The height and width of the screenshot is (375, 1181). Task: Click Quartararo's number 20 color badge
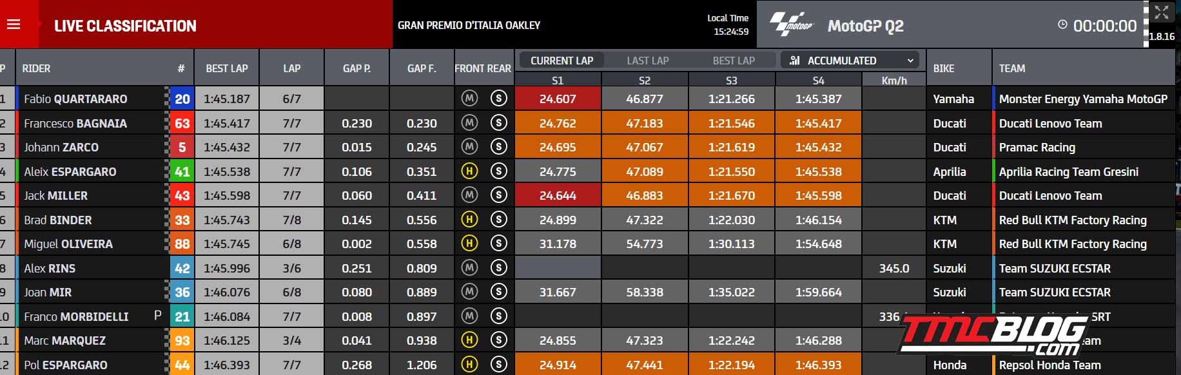click(x=182, y=99)
